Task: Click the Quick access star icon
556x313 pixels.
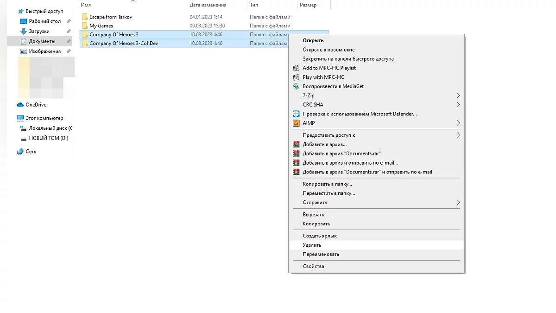Action: 20,11
